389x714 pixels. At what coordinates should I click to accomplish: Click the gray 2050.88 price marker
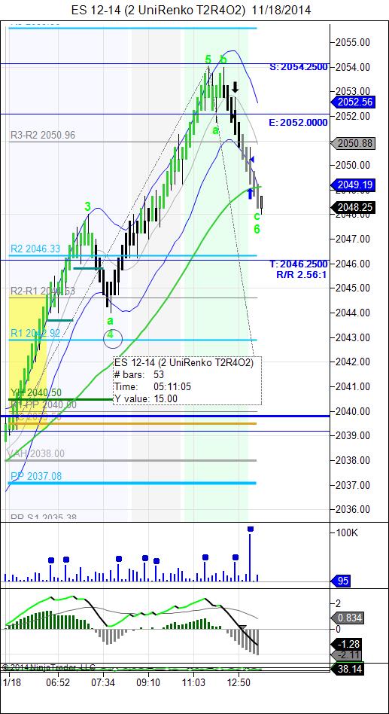354,144
